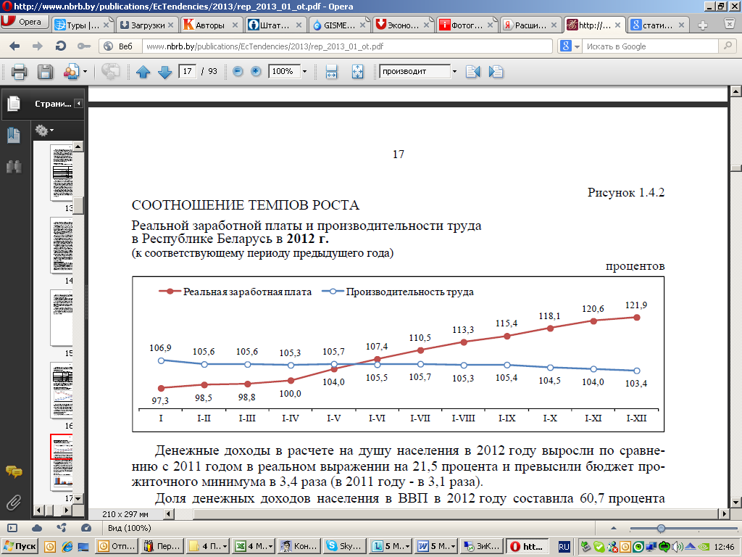Screen dimensions: 742x557
Task: Select page 14 thumbnail
Action: [61, 245]
